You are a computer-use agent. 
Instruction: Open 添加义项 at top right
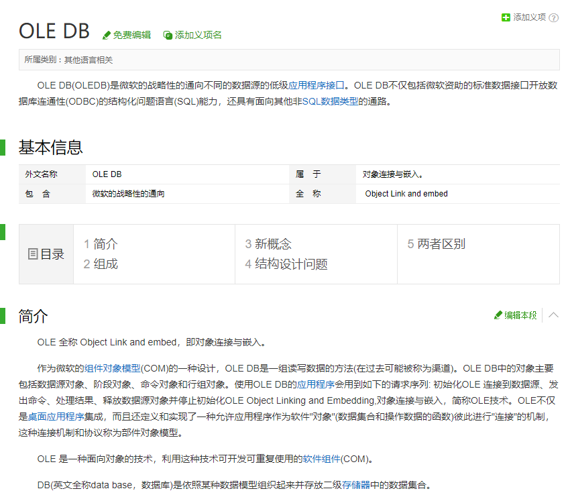(529, 17)
